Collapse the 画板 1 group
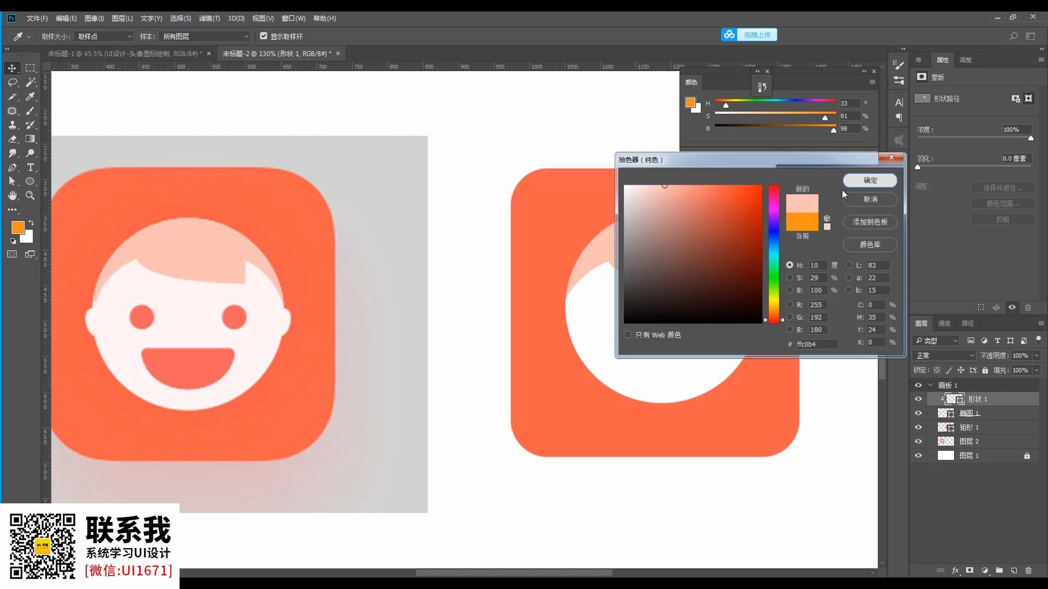The width and height of the screenshot is (1048, 589). point(931,385)
